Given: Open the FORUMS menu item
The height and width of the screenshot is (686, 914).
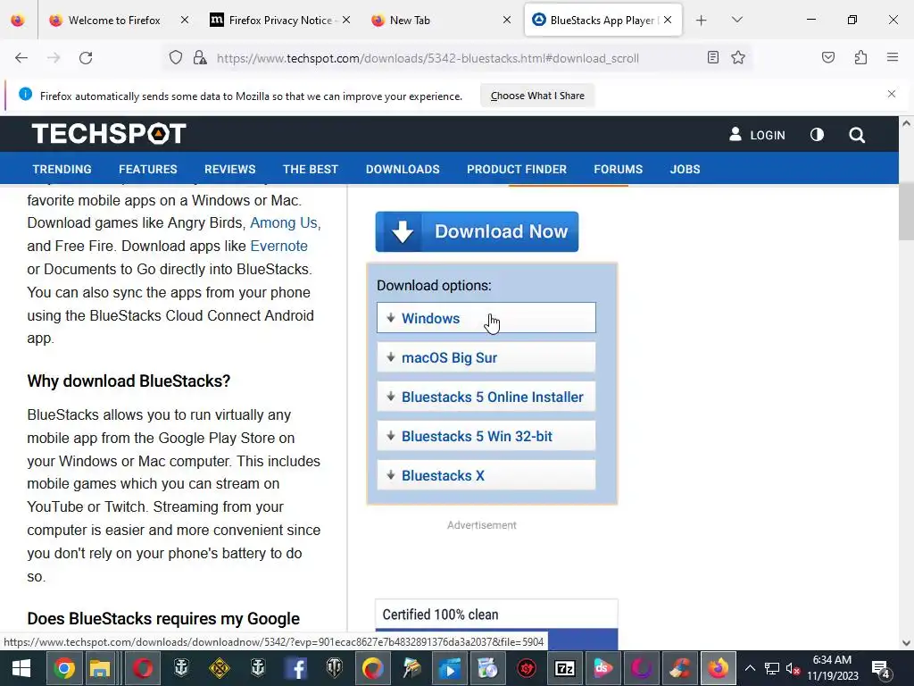Looking at the screenshot, I should click(x=618, y=169).
